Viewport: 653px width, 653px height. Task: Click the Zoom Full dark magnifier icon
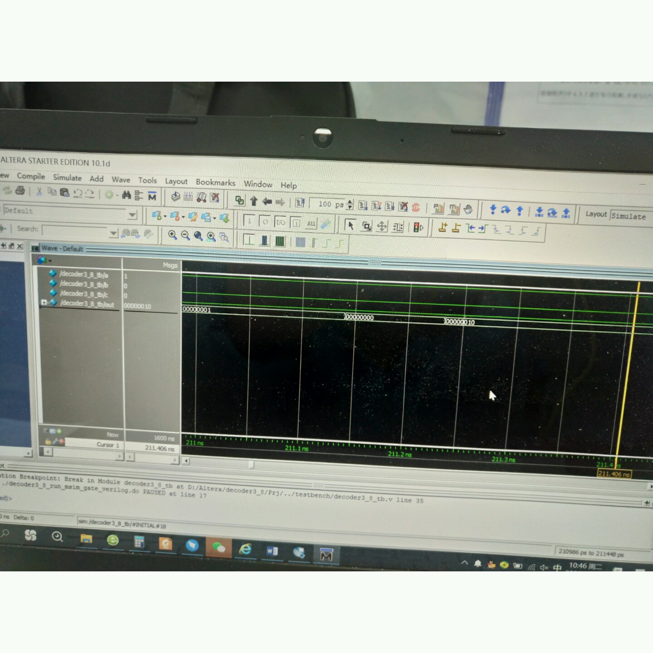click(x=198, y=236)
